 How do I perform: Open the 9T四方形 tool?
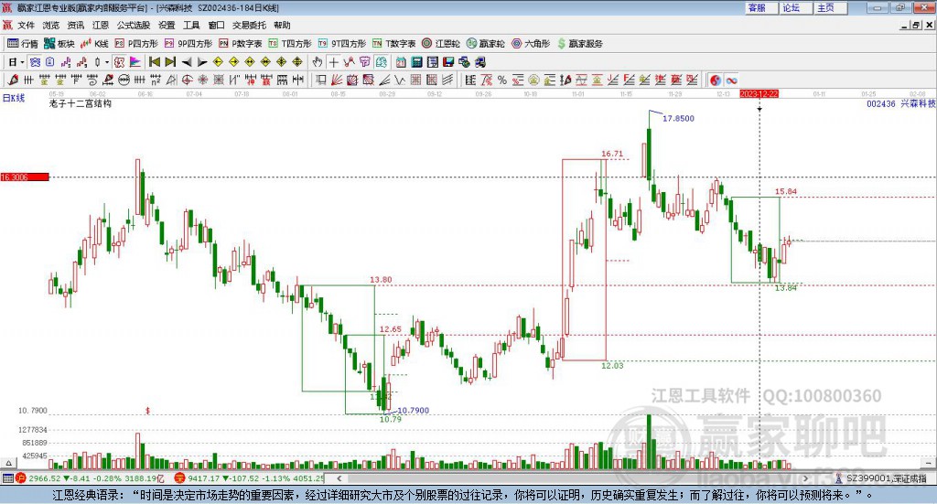342,44
